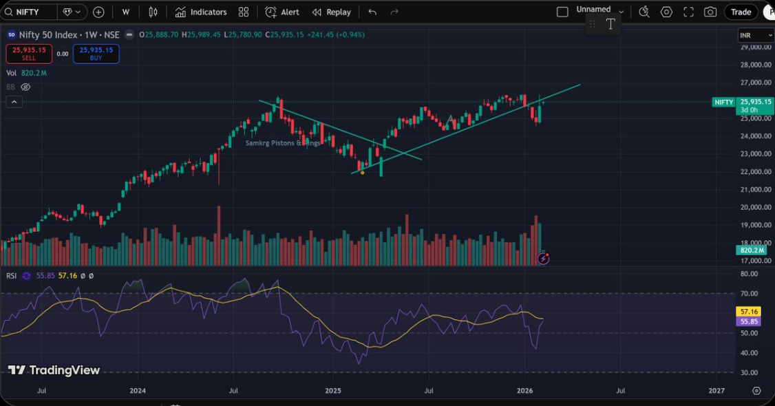
Task: Open the W timeframe interval selector
Action: [x=125, y=12]
